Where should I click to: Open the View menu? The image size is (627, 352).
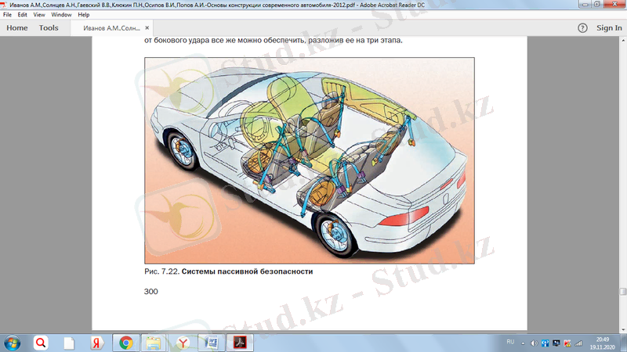click(x=38, y=15)
